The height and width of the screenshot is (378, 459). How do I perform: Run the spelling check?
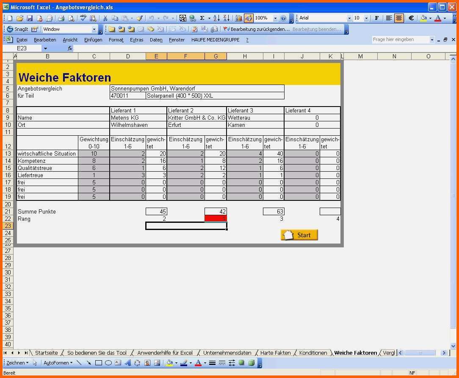click(83, 19)
